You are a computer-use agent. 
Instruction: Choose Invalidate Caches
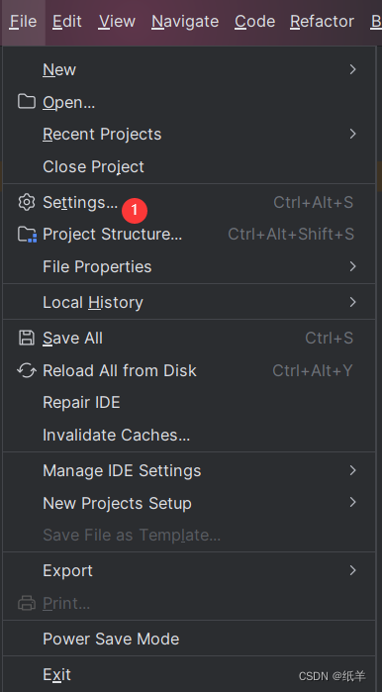189,435
